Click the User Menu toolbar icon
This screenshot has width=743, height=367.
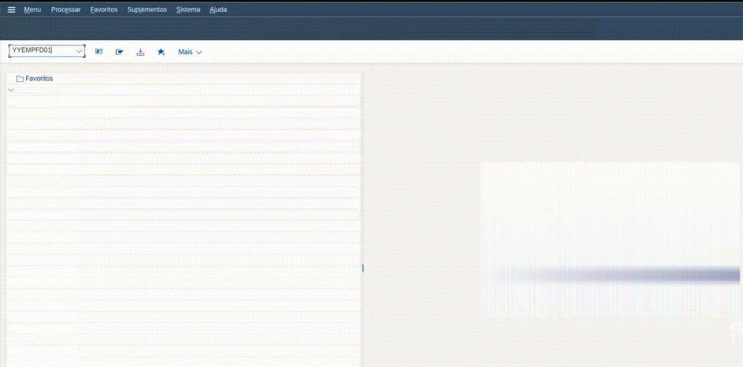point(98,52)
